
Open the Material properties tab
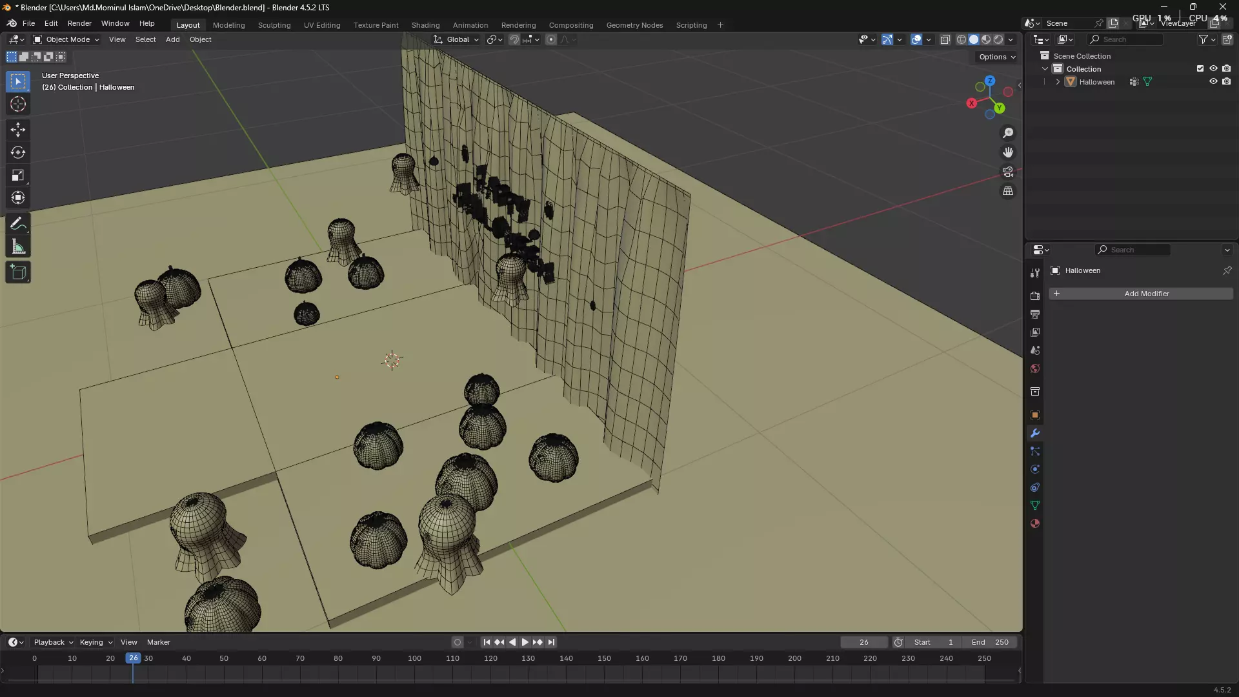click(1035, 523)
